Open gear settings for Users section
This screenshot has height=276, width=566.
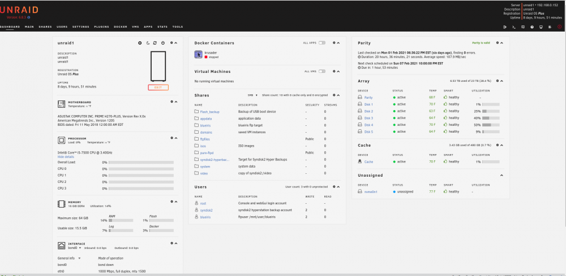(x=335, y=187)
